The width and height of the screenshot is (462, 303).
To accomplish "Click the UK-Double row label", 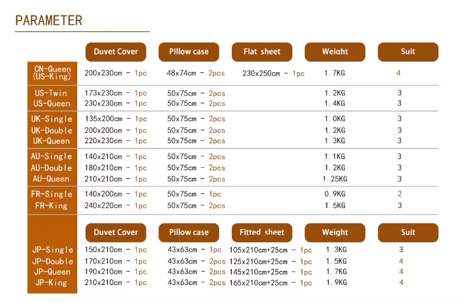I will [51, 130].
